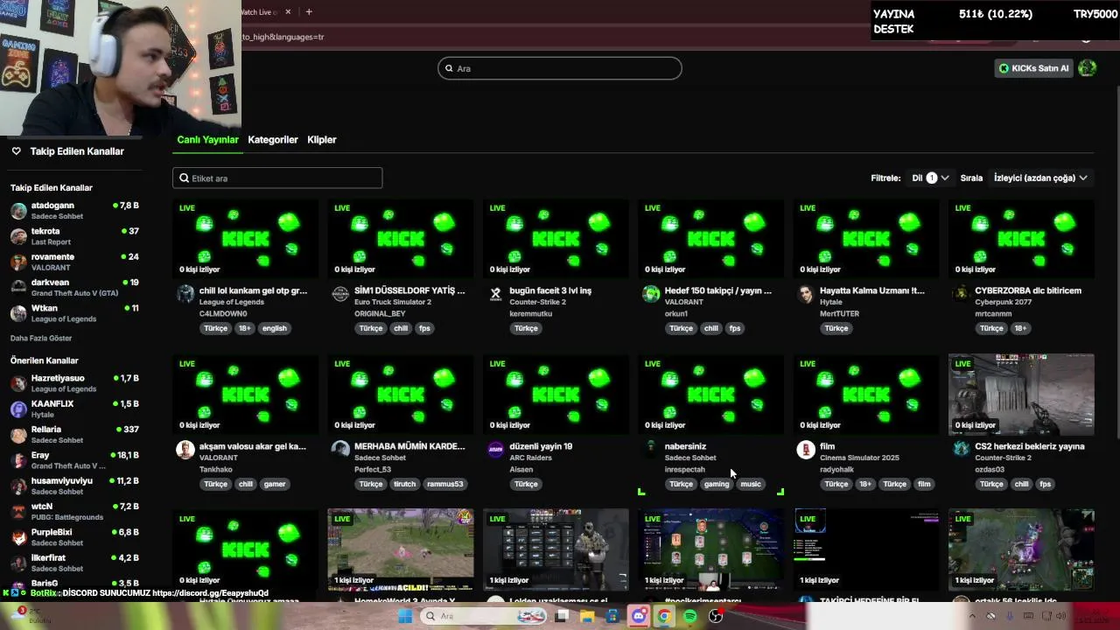1120x630 pixels.
Task: Click KAANFLIX's avatar in recommended channels
Action: point(18,409)
